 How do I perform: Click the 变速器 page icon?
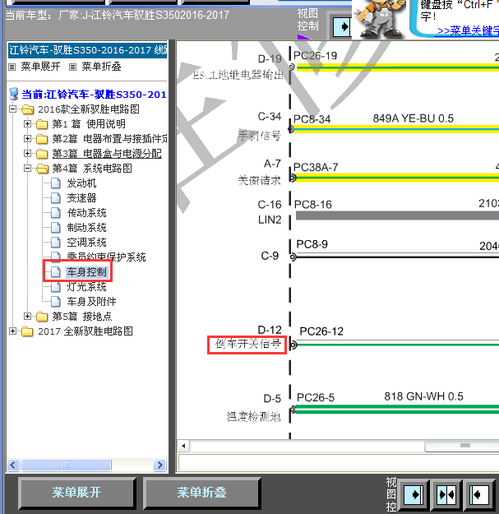point(56,198)
